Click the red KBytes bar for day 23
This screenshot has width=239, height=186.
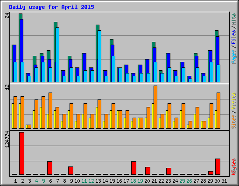[169, 171]
